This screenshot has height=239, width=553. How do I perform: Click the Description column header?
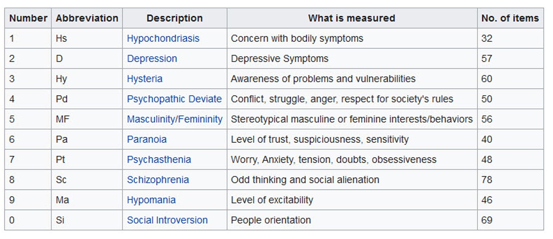(175, 18)
